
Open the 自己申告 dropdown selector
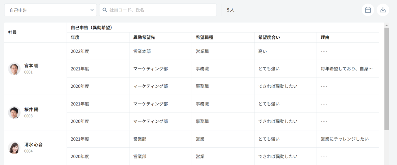pyautogui.click(x=50, y=10)
